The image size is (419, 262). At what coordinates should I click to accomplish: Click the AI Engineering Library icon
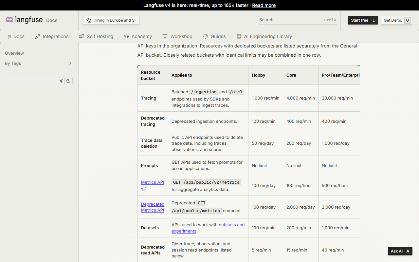pos(239,36)
